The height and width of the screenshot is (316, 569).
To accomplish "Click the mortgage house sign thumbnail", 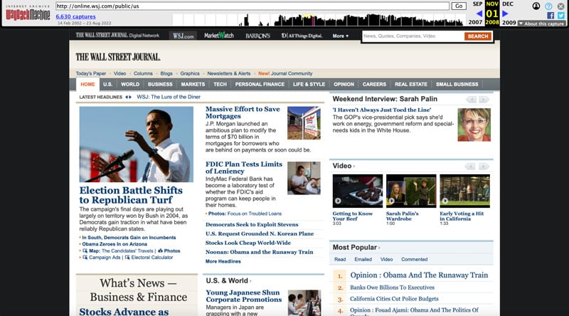I will (304, 122).
